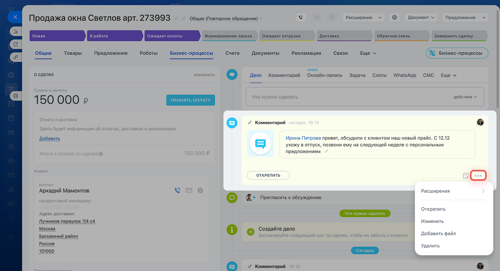The width and height of the screenshot is (500, 271).
Task: Select WhatsApp tab
Action: pyautogui.click(x=405, y=75)
